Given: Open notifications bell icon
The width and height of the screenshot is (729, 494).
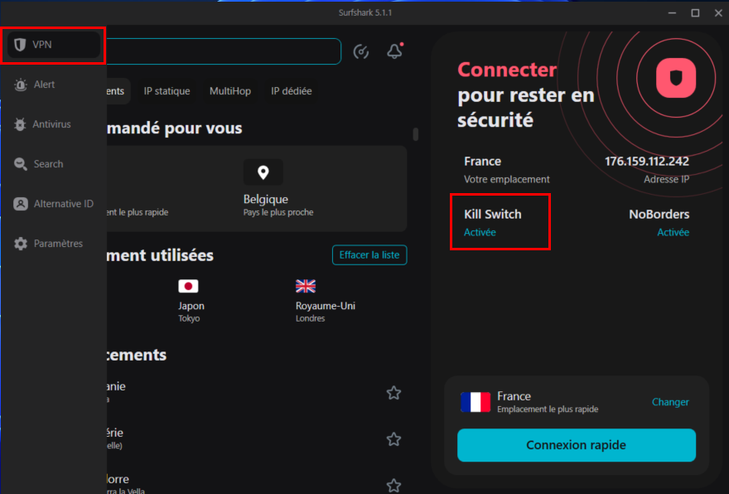Looking at the screenshot, I should (394, 51).
